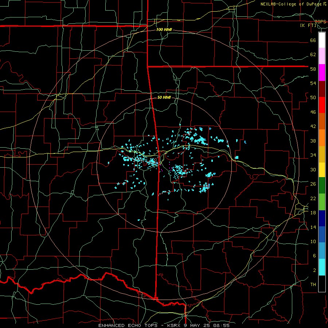Click the "54" legend value
328x328 pixels.
tap(313, 83)
